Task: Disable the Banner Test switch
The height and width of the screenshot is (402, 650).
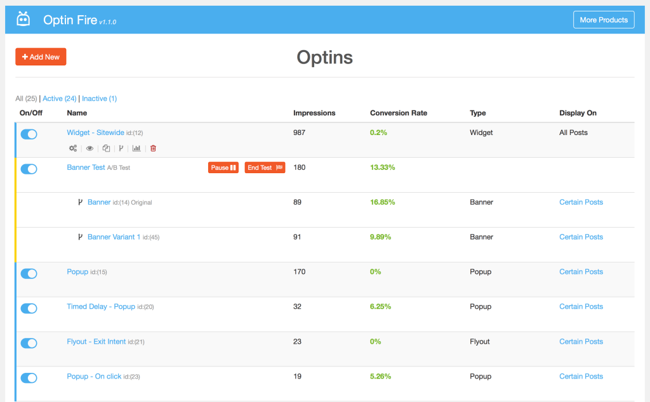Action: [29, 169]
